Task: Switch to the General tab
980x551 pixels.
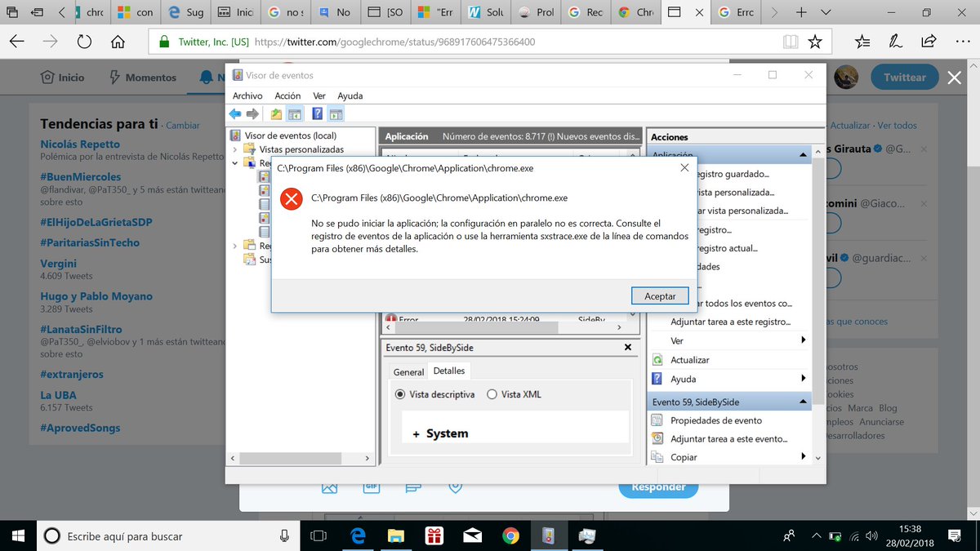Action: coord(408,371)
